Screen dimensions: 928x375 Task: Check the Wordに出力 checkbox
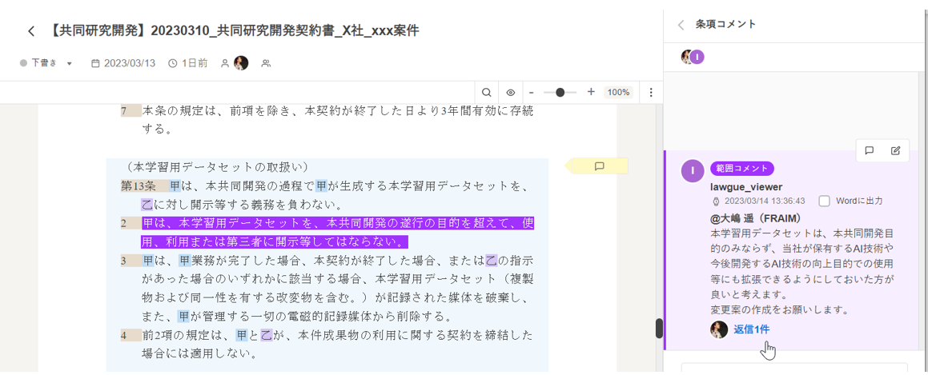pyautogui.click(x=824, y=201)
